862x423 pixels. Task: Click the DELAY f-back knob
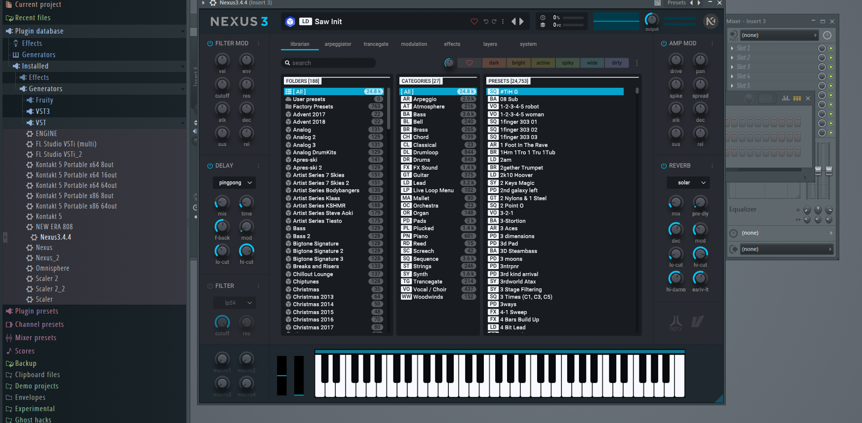(222, 226)
